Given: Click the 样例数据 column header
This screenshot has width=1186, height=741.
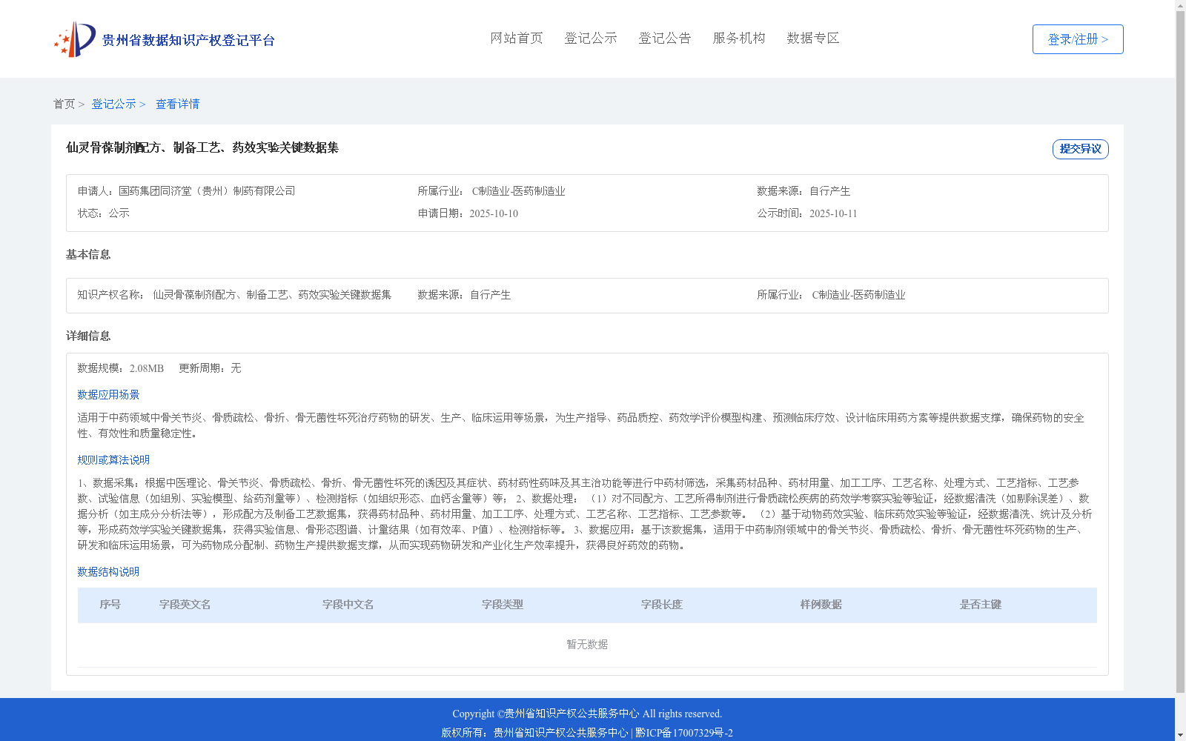Looking at the screenshot, I should (x=821, y=605).
